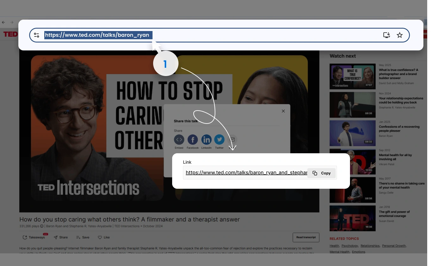Open the relationship expectations talk thumbnail
The height and width of the screenshot is (266, 431).
353,105
